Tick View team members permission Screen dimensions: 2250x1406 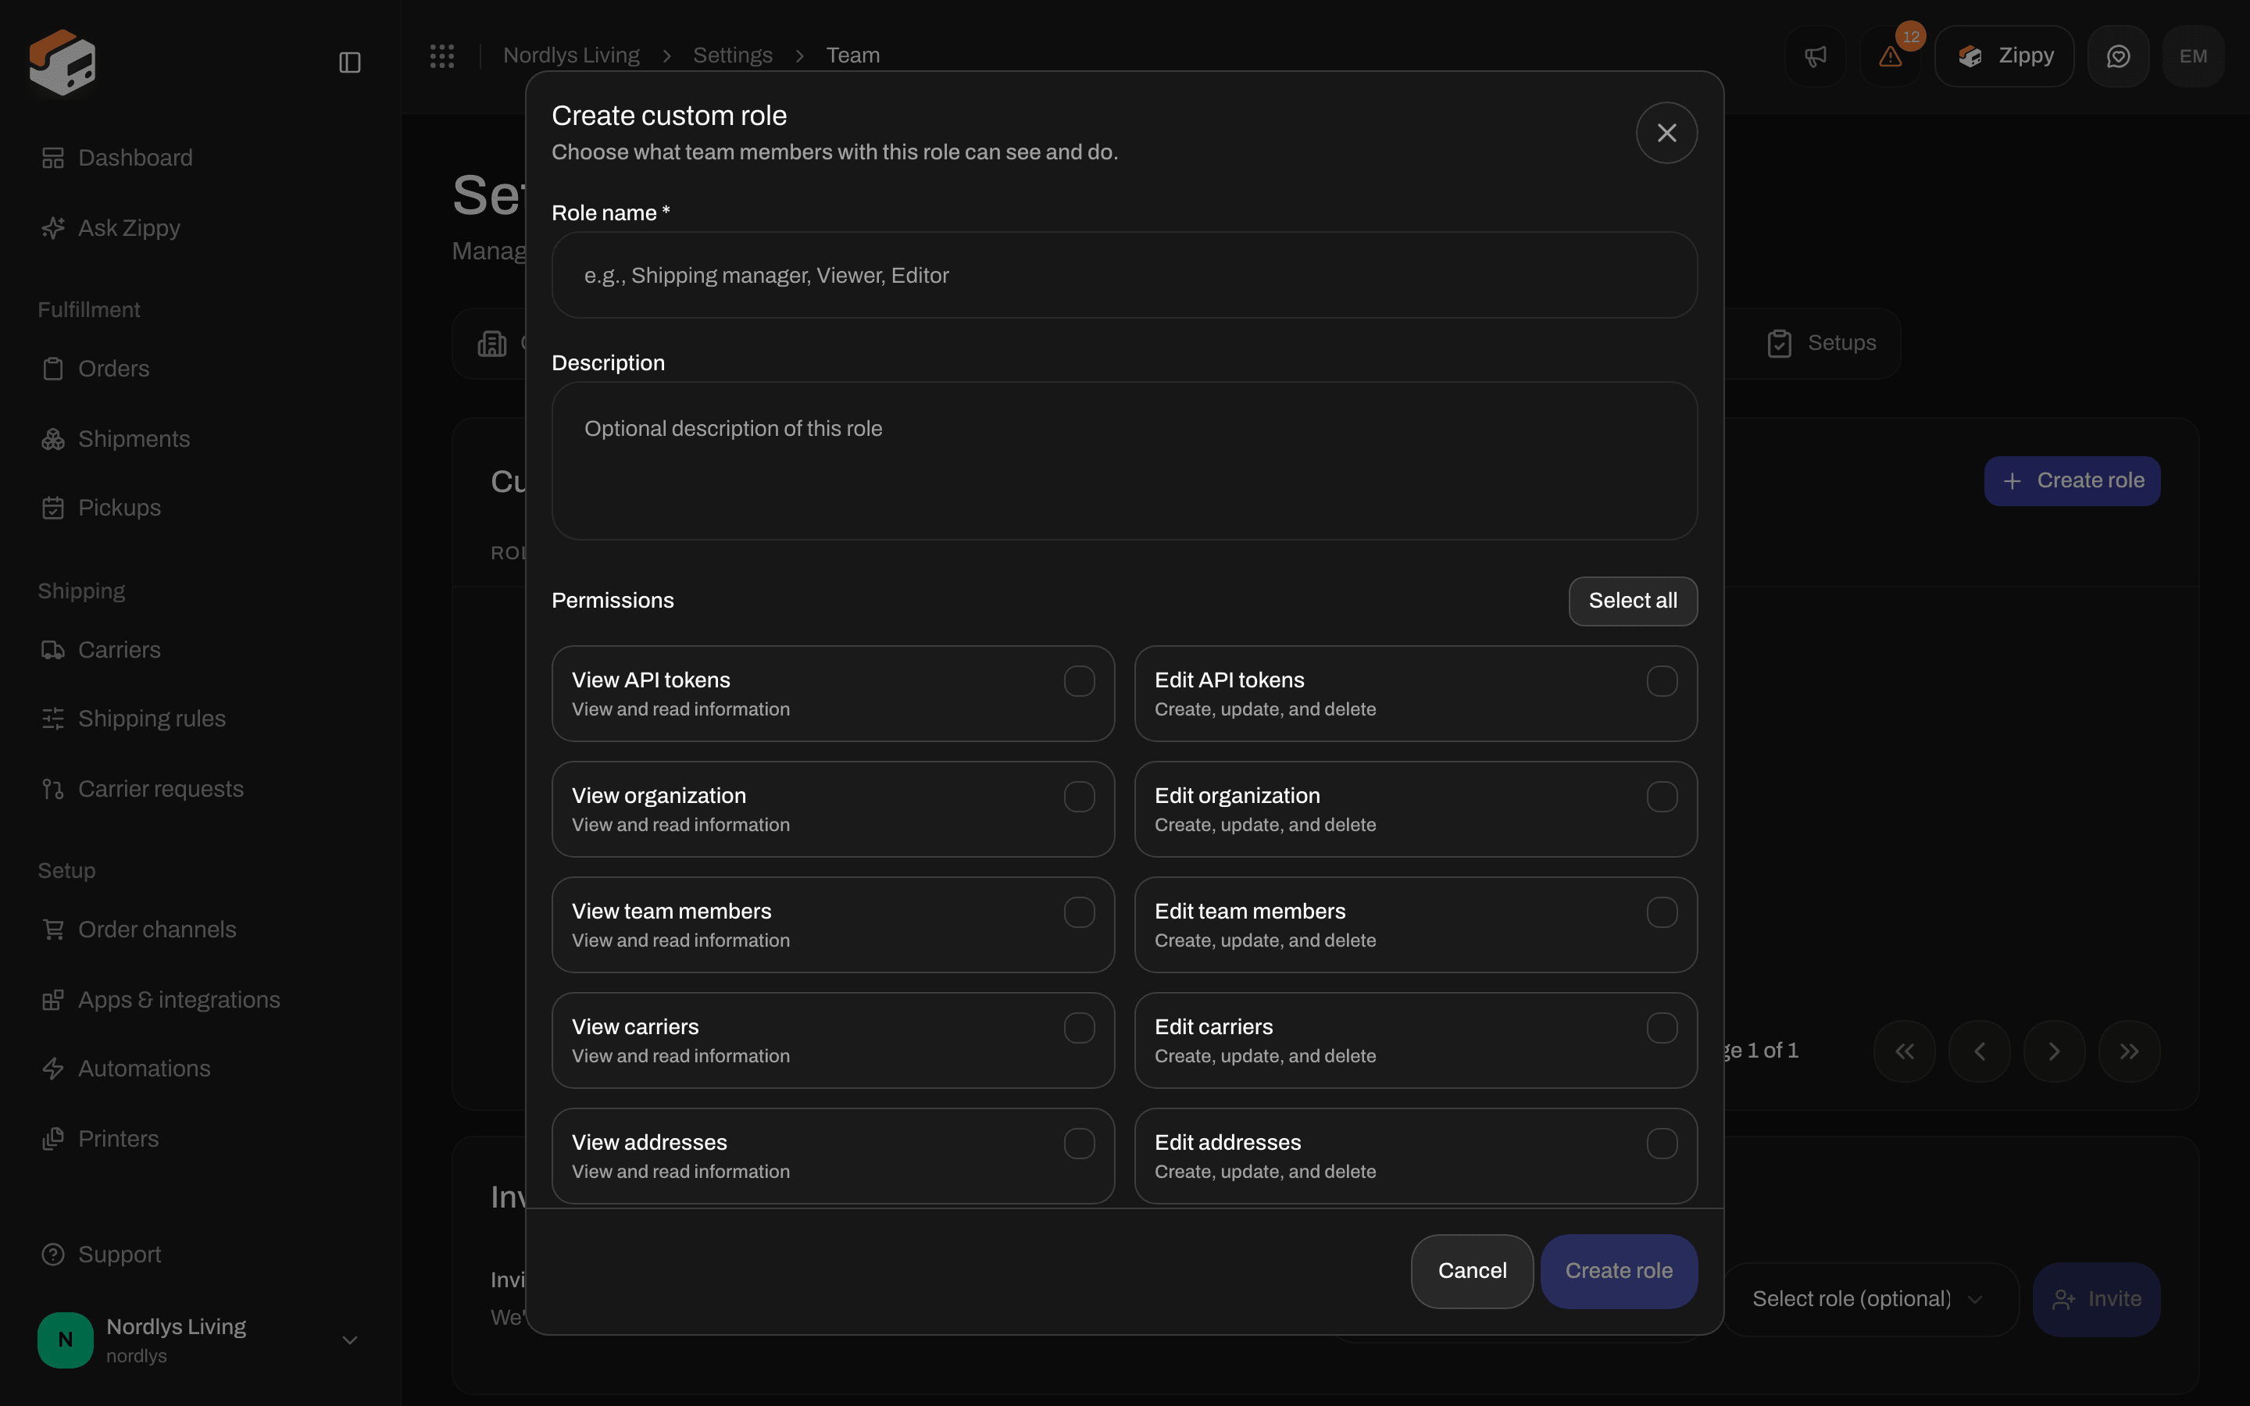pos(1078,912)
